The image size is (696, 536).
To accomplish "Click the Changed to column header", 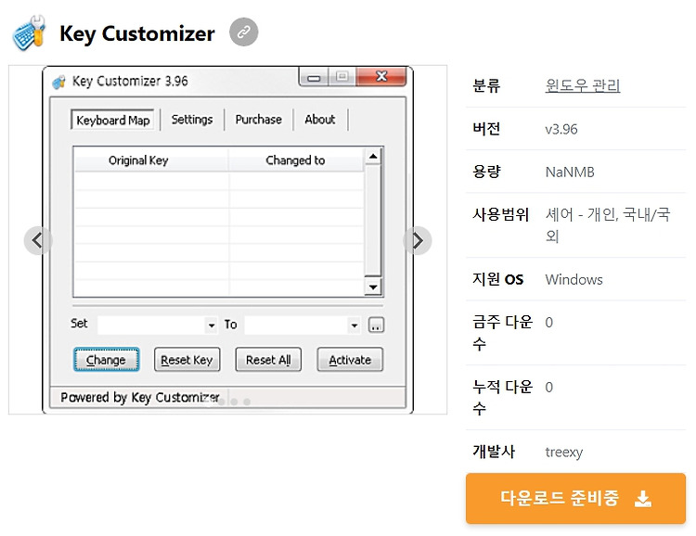I will coord(296,160).
